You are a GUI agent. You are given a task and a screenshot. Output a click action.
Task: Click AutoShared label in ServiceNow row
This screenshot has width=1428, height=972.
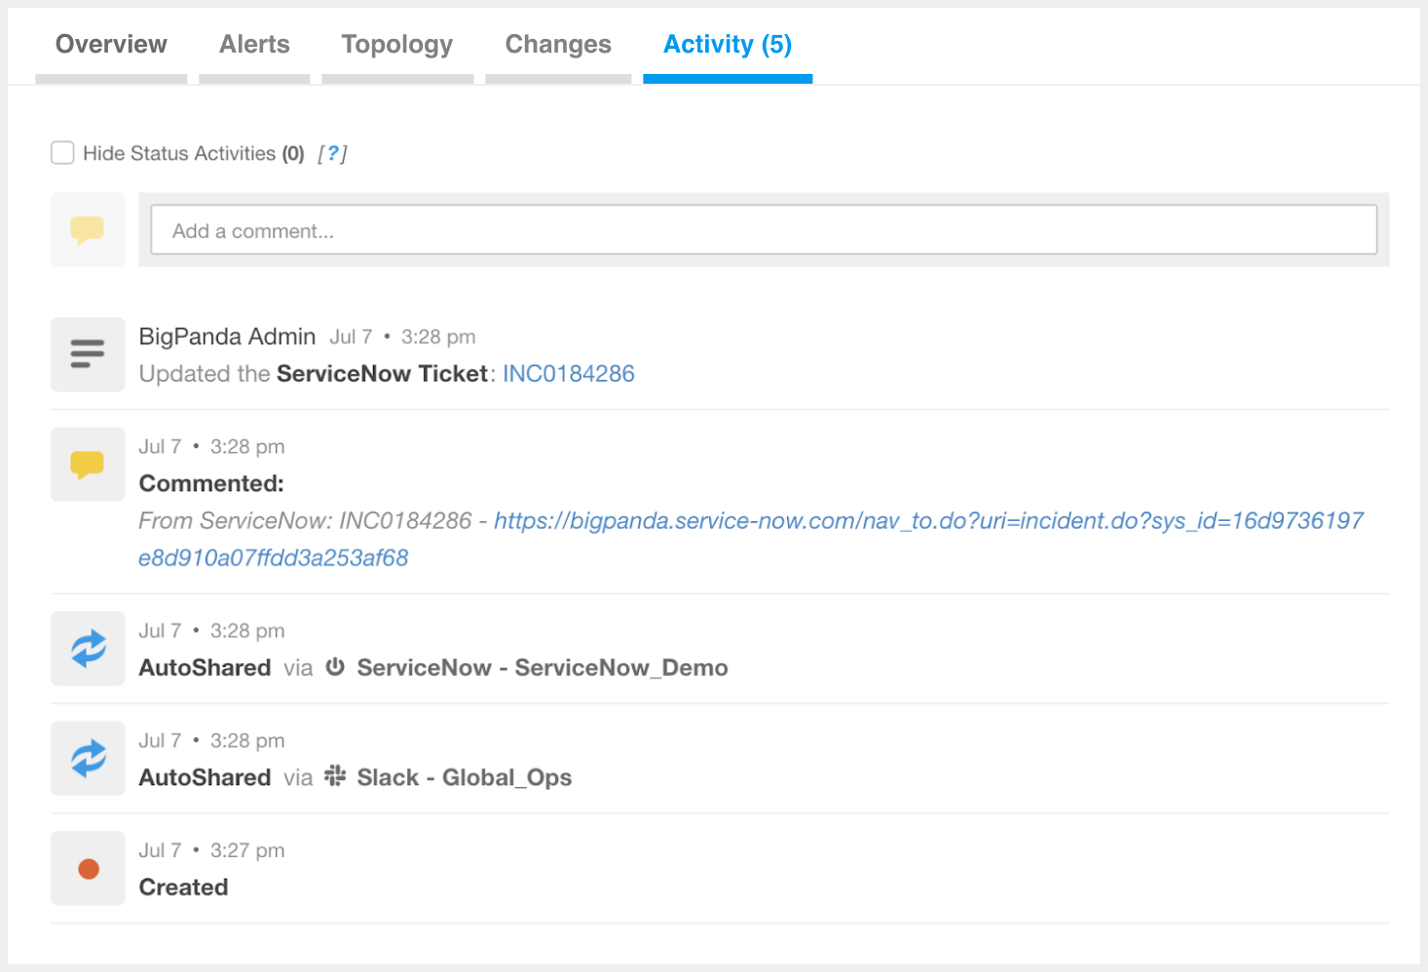pyautogui.click(x=205, y=668)
